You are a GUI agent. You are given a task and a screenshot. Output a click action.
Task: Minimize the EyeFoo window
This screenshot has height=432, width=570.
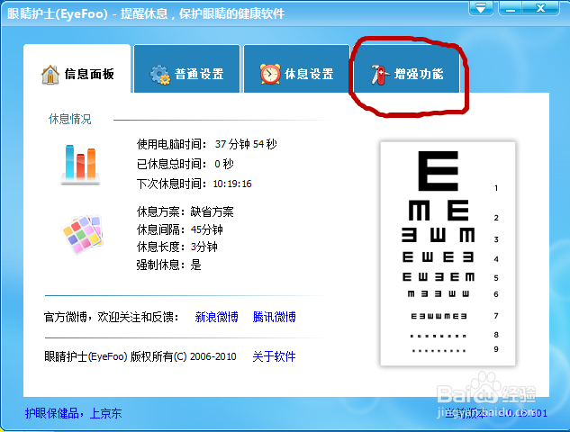511,8
